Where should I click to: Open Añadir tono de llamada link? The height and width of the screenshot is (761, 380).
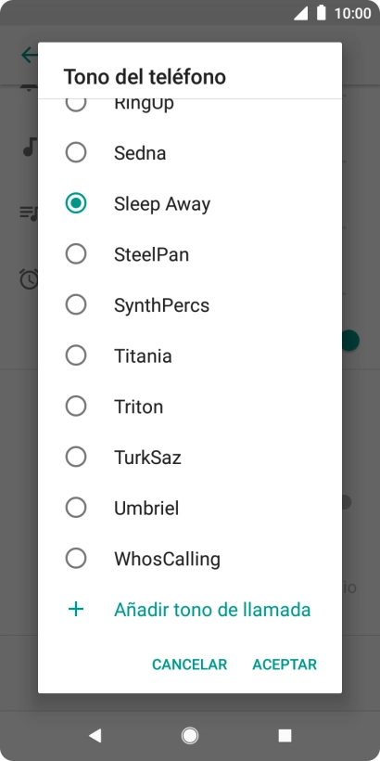212,609
